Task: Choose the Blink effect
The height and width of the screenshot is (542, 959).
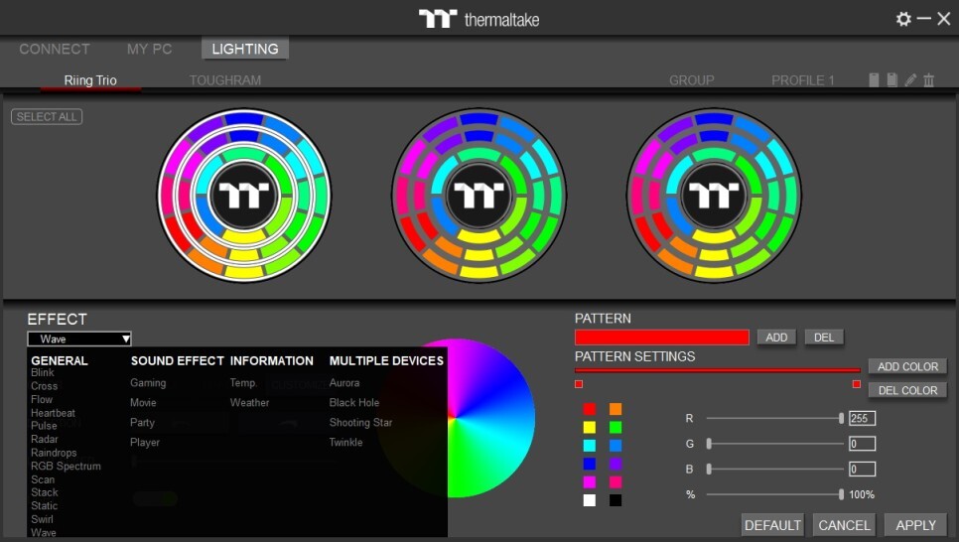Action: 43,372
